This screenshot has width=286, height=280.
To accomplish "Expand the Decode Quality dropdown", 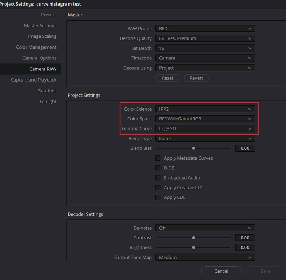I will (205, 38).
